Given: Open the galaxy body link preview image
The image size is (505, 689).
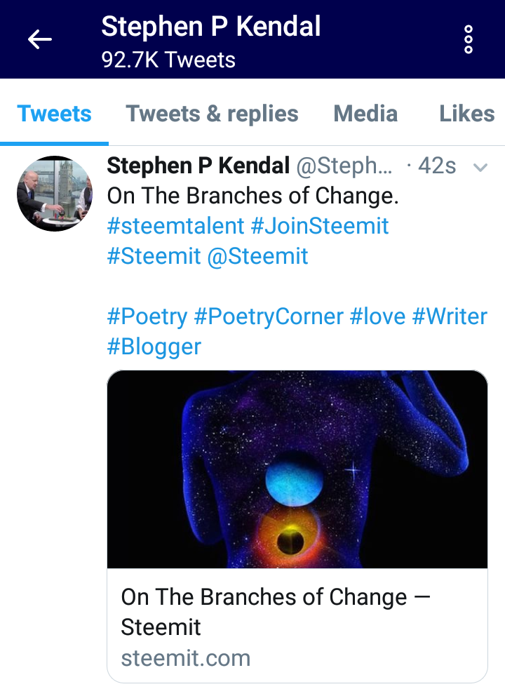Looking at the screenshot, I should [x=297, y=469].
